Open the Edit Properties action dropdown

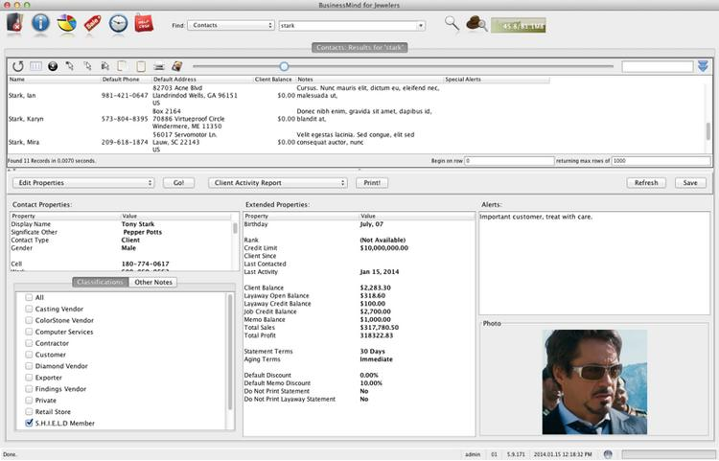tap(83, 183)
